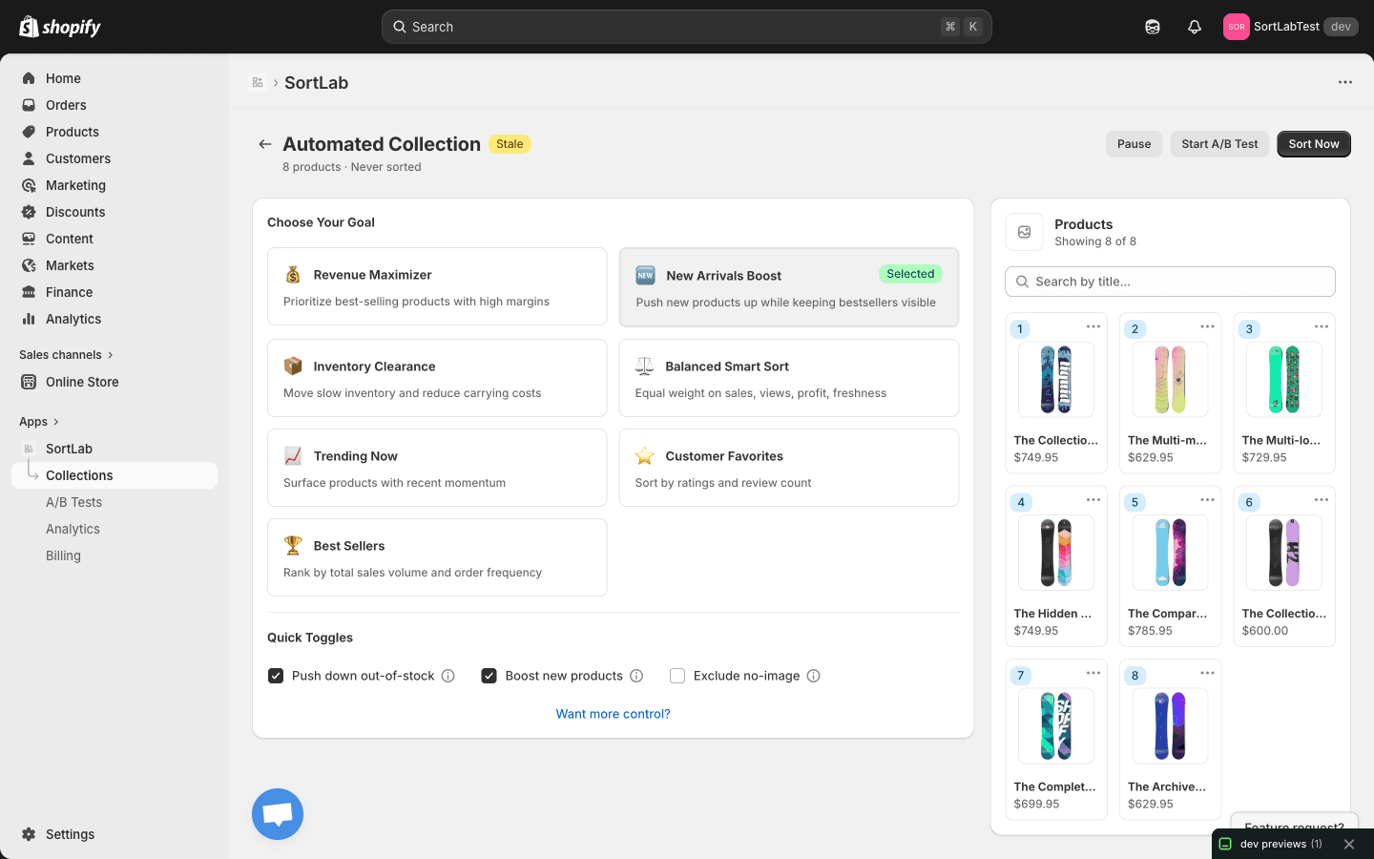Image resolution: width=1374 pixels, height=859 pixels.
Task: Open the blue chat support bubble
Action: [278, 814]
